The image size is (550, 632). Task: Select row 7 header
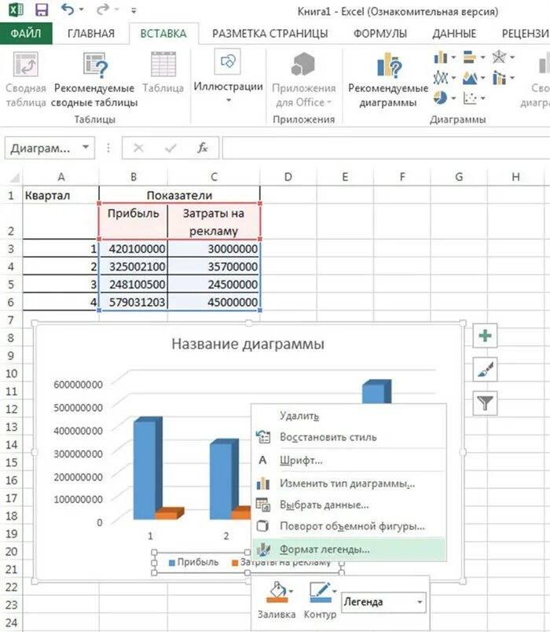pos(11,321)
